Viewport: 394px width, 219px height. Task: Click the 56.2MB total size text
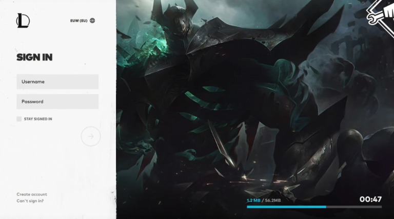pos(272,201)
